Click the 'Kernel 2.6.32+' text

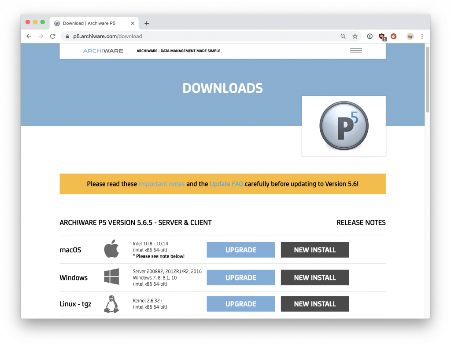pyautogui.click(x=148, y=301)
